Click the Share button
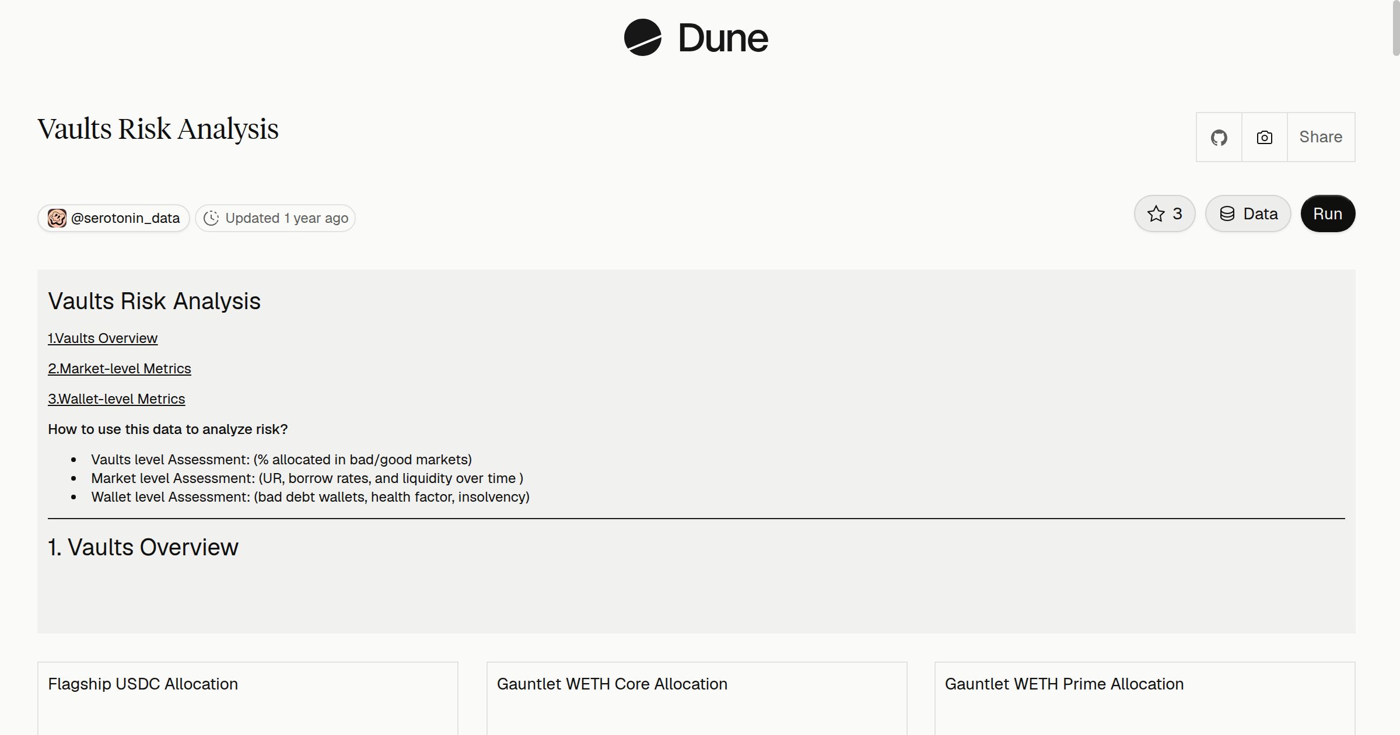1400x735 pixels. 1321,137
